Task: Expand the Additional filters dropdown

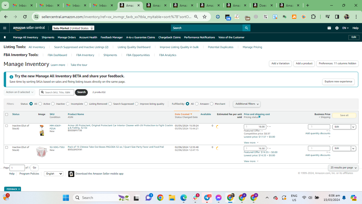Action: click(247, 104)
